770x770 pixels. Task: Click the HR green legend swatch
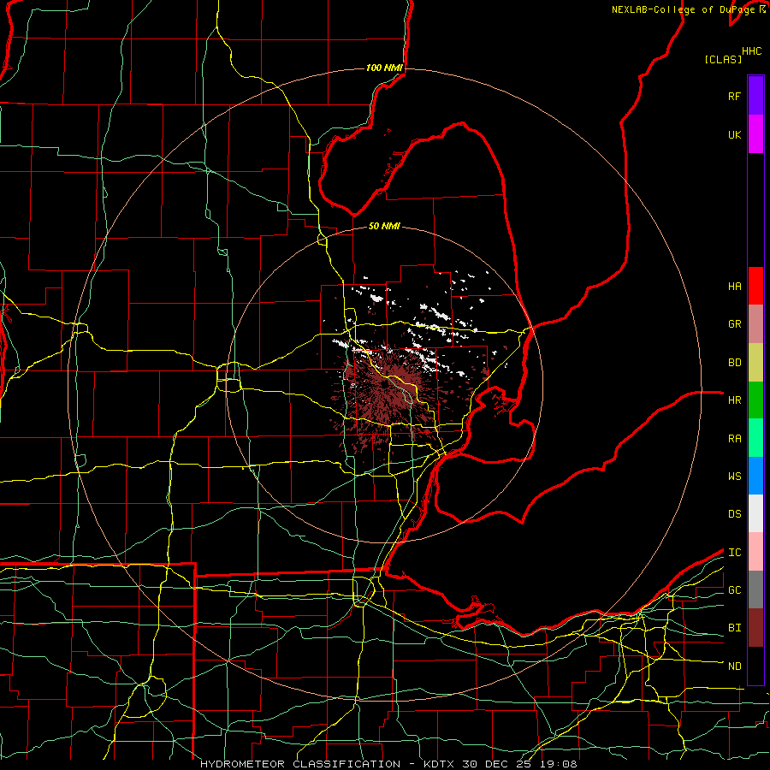(755, 400)
